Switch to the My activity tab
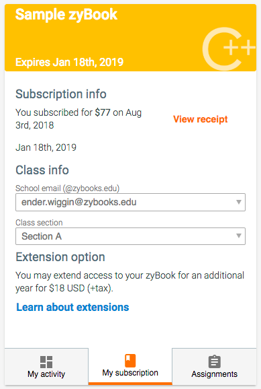The image size is (261, 389). pyautogui.click(x=46, y=366)
